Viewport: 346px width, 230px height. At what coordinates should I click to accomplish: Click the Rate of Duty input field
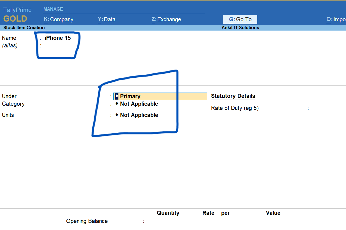(x=328, y=108)
